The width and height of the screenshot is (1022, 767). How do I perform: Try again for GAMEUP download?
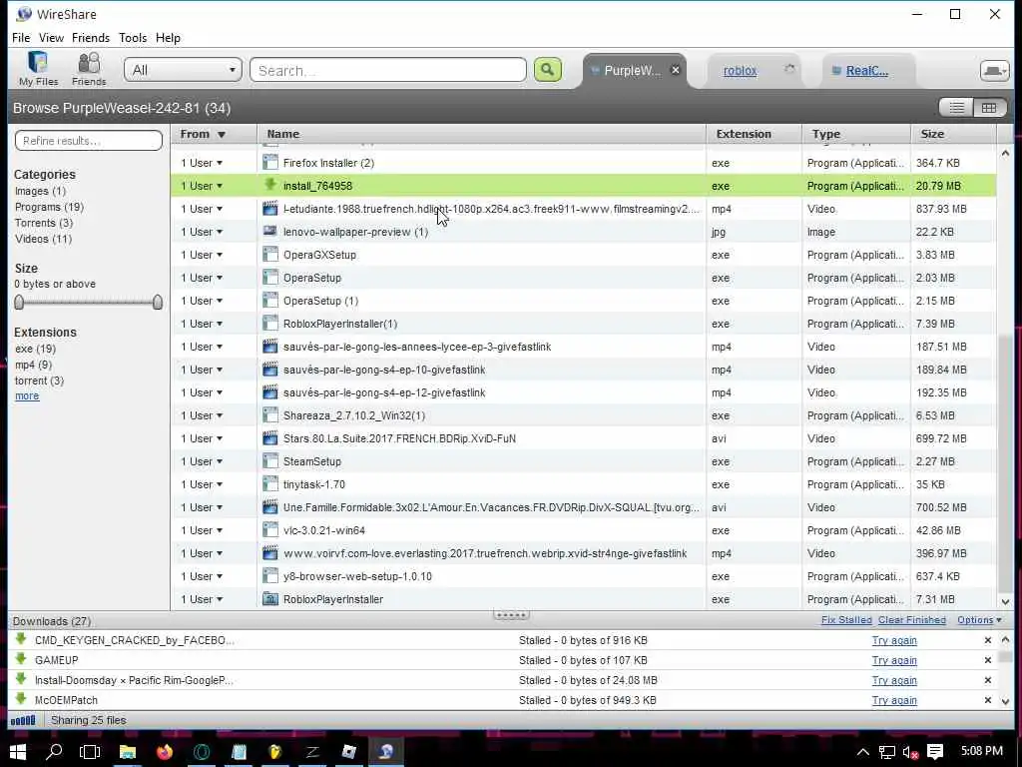894,660
